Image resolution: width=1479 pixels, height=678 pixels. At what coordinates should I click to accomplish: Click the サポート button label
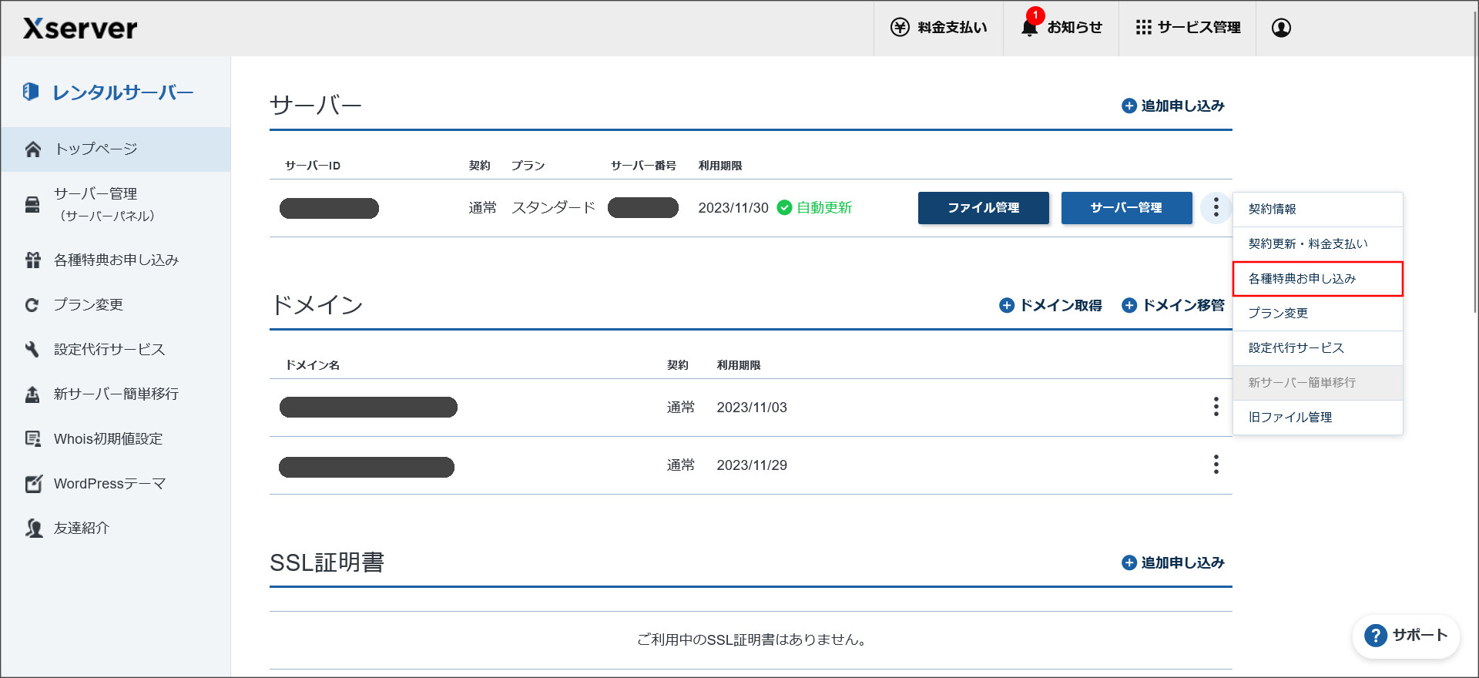pyautogui.click(x=1420, y=636)
